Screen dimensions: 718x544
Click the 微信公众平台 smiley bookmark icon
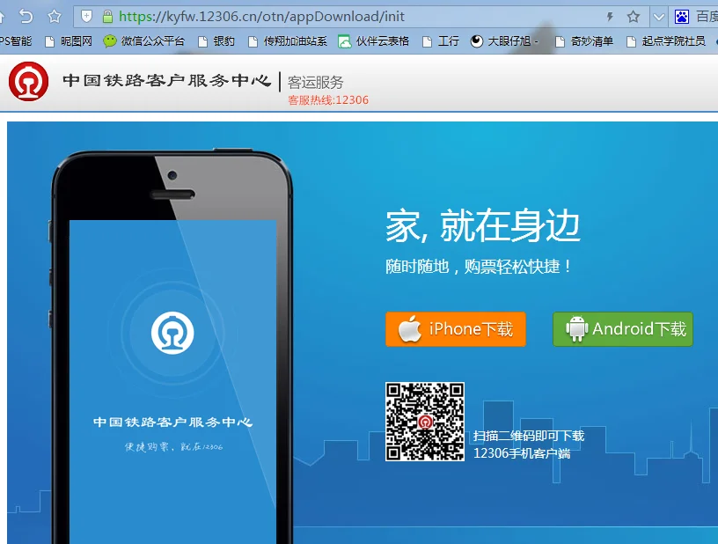(109, 40)
